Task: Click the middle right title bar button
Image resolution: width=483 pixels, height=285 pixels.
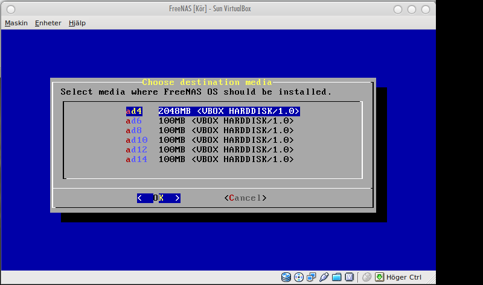Action: click(412, 10)
